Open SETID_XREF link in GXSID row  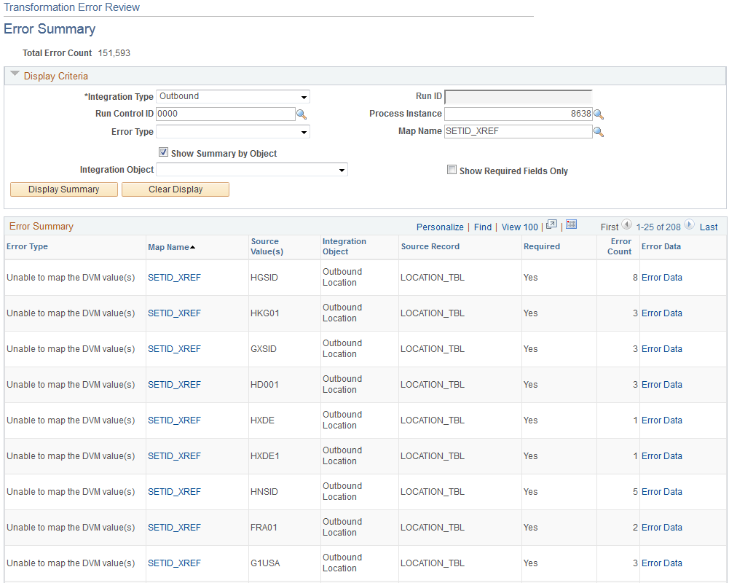point(174,349)
